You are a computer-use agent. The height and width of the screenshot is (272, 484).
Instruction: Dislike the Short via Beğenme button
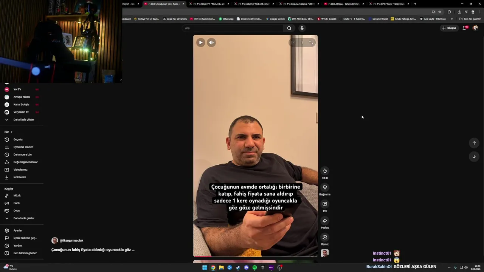click(325, 187)
